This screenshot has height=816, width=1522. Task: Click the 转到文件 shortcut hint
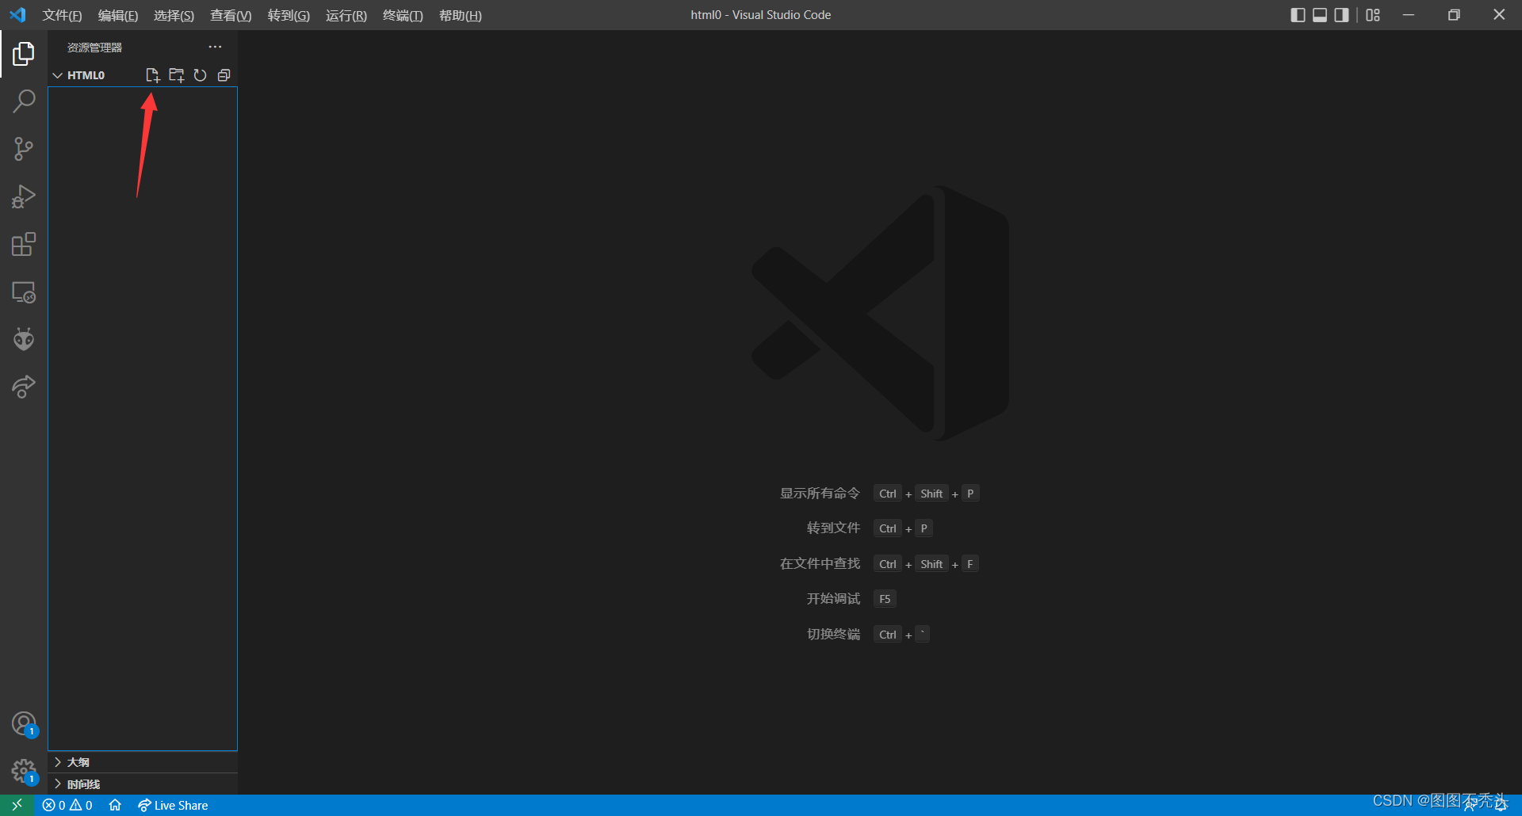(x=833, y=528)
